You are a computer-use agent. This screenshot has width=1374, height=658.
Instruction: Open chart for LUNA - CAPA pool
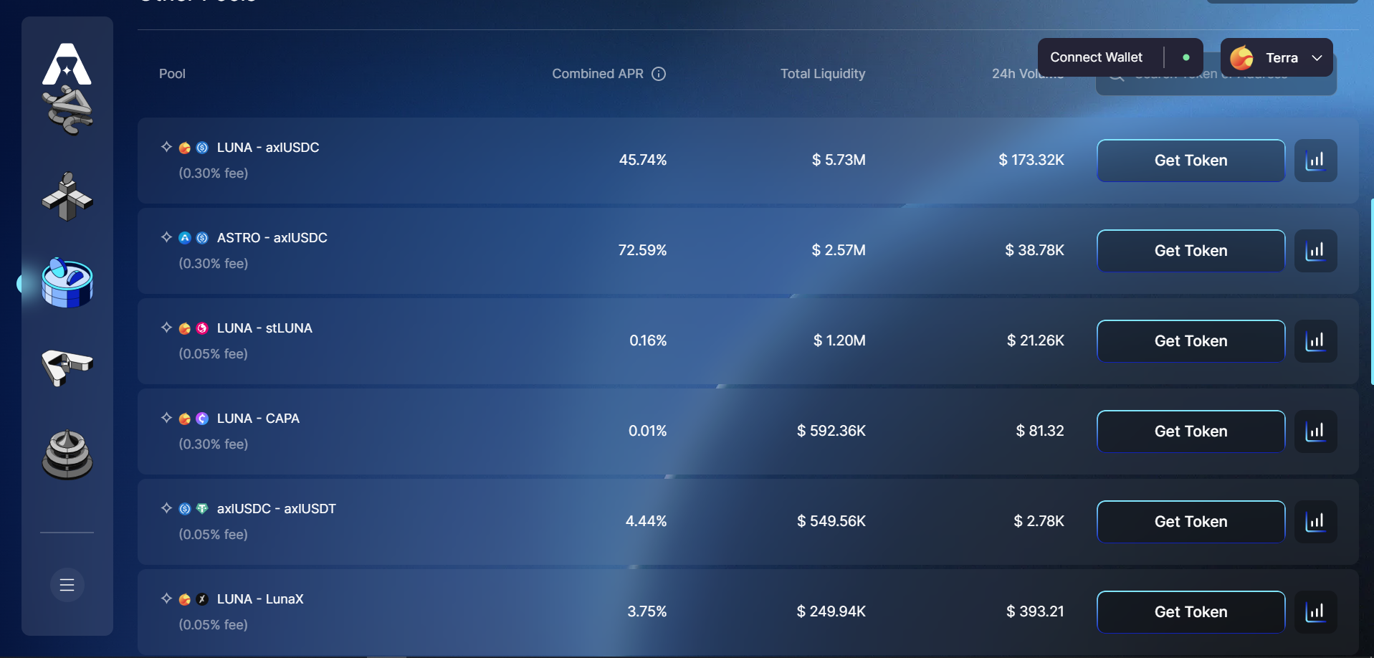[1315, 431]
